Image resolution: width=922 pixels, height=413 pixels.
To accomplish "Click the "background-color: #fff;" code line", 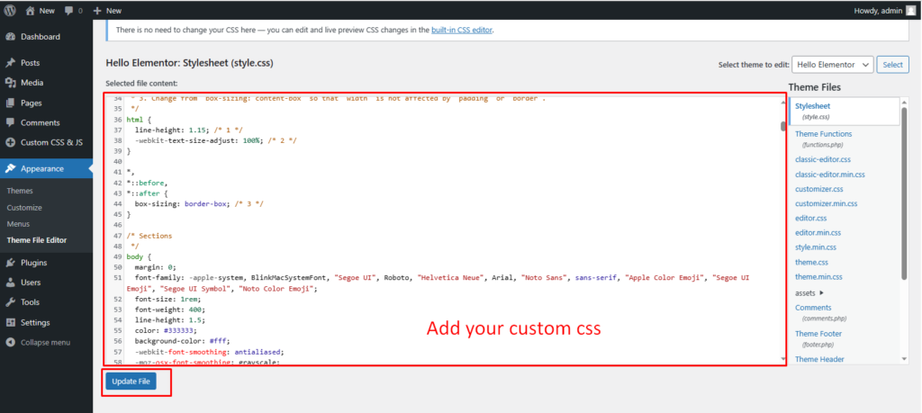I will pyautogui.click(x=182, y=341).
